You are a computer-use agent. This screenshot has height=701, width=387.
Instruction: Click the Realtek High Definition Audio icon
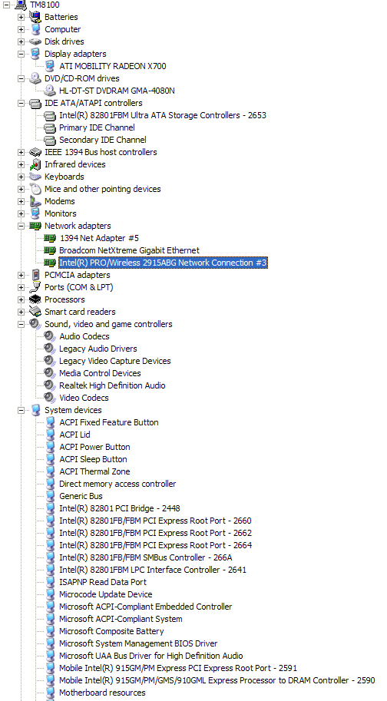(50, 385)
